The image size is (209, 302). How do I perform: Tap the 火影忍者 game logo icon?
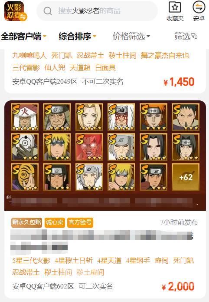[x=15, y=11]
